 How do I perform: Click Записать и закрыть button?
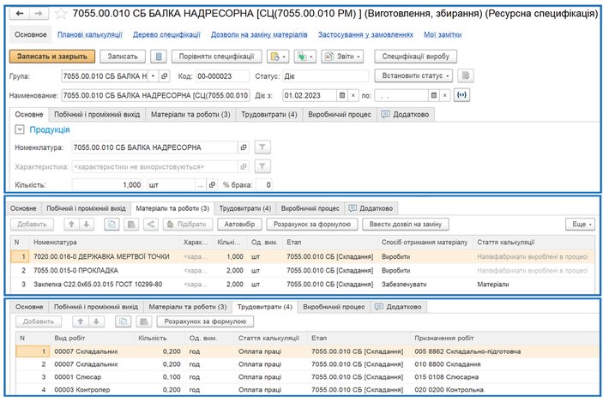coord(52,57)
